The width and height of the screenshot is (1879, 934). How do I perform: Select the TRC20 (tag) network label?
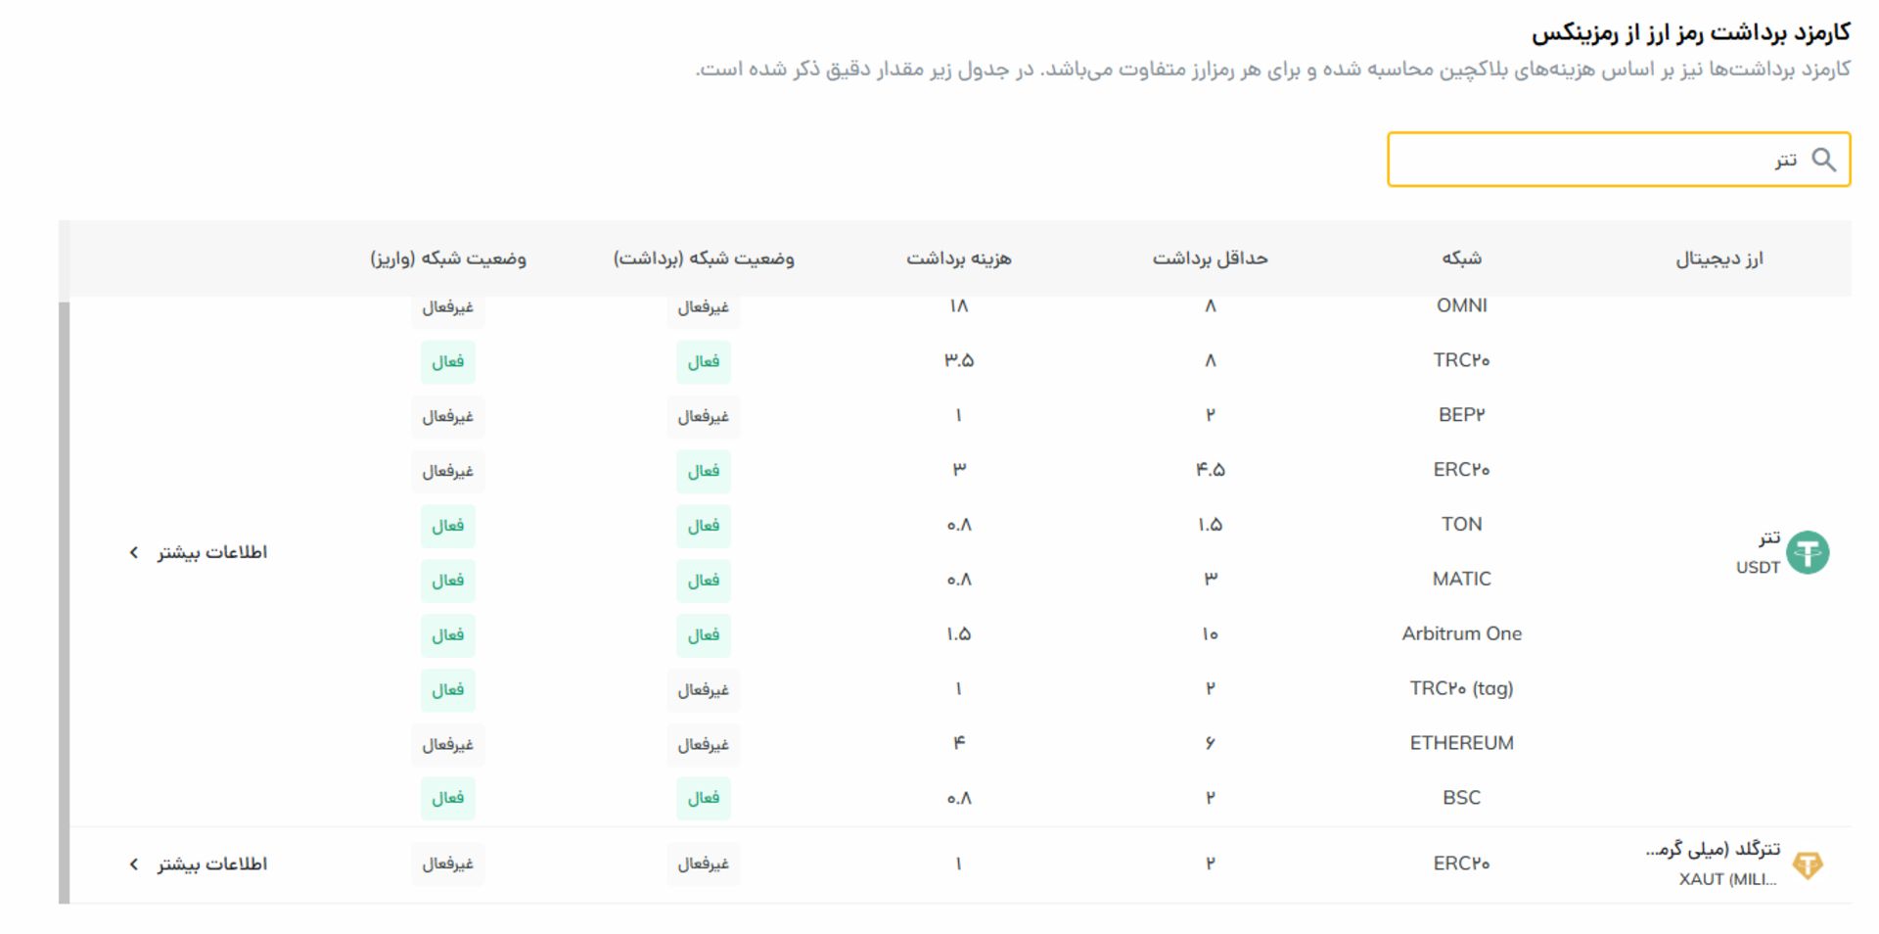pyautogui.click(x=1463, y=688)
